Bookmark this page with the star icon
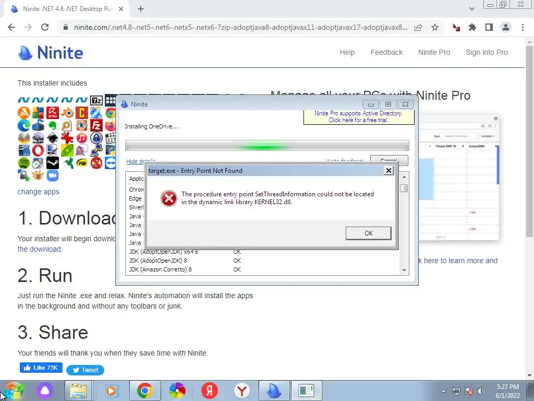Screen dimensions: 534x401 tap(435, 27)
